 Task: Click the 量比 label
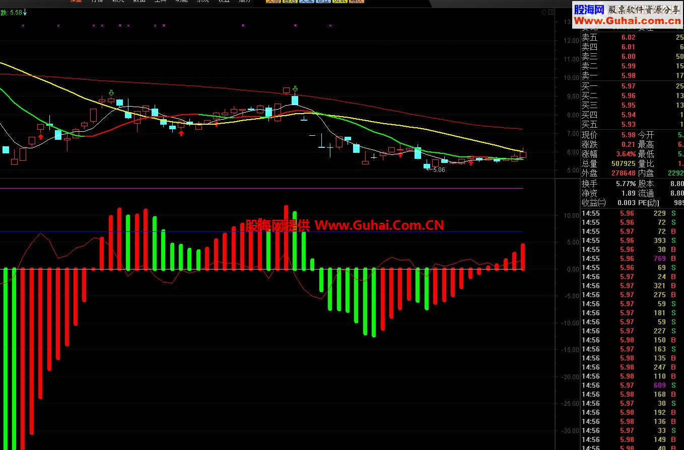646,163
